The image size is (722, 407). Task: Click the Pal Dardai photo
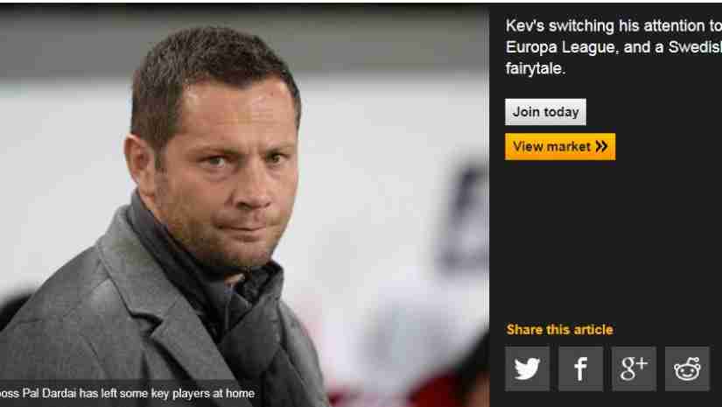click(244, 205)
